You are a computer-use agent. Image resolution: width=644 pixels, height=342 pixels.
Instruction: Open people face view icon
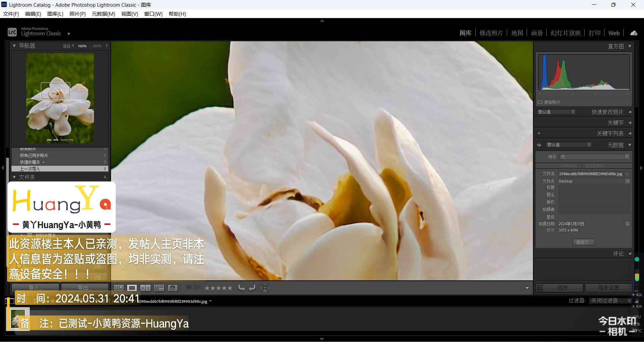pyautogui.click(x=172, y=288)
